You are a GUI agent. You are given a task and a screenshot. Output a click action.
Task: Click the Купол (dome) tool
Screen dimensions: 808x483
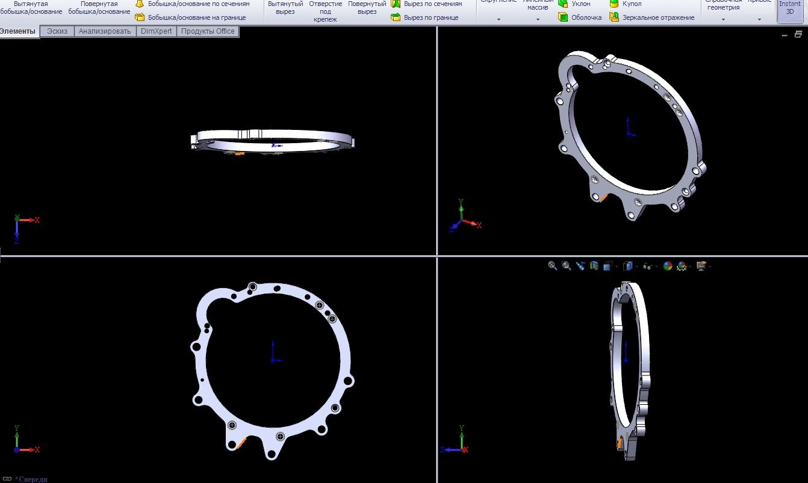click(x=626, y=4)
